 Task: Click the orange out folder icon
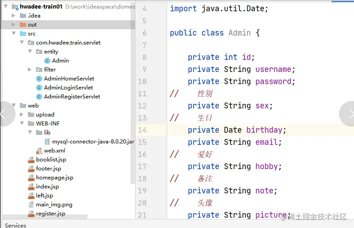pos(23,24)
